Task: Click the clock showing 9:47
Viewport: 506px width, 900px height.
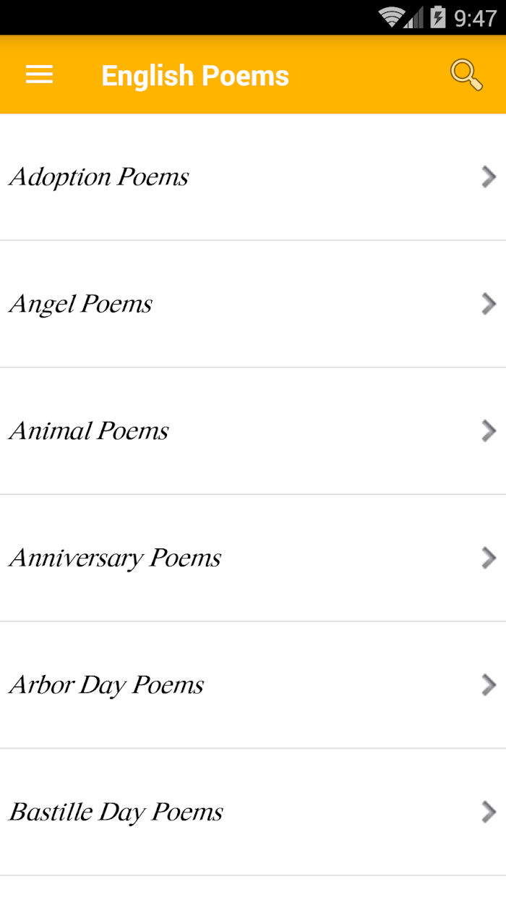Action: pos(475,17)
